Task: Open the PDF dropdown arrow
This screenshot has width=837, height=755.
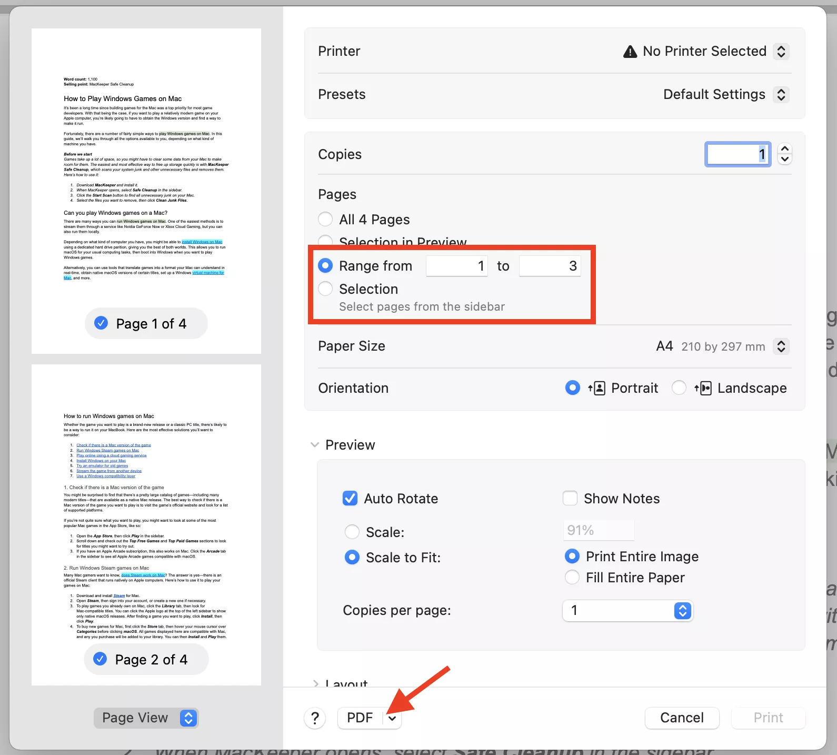Action: (x=392, y=718)
